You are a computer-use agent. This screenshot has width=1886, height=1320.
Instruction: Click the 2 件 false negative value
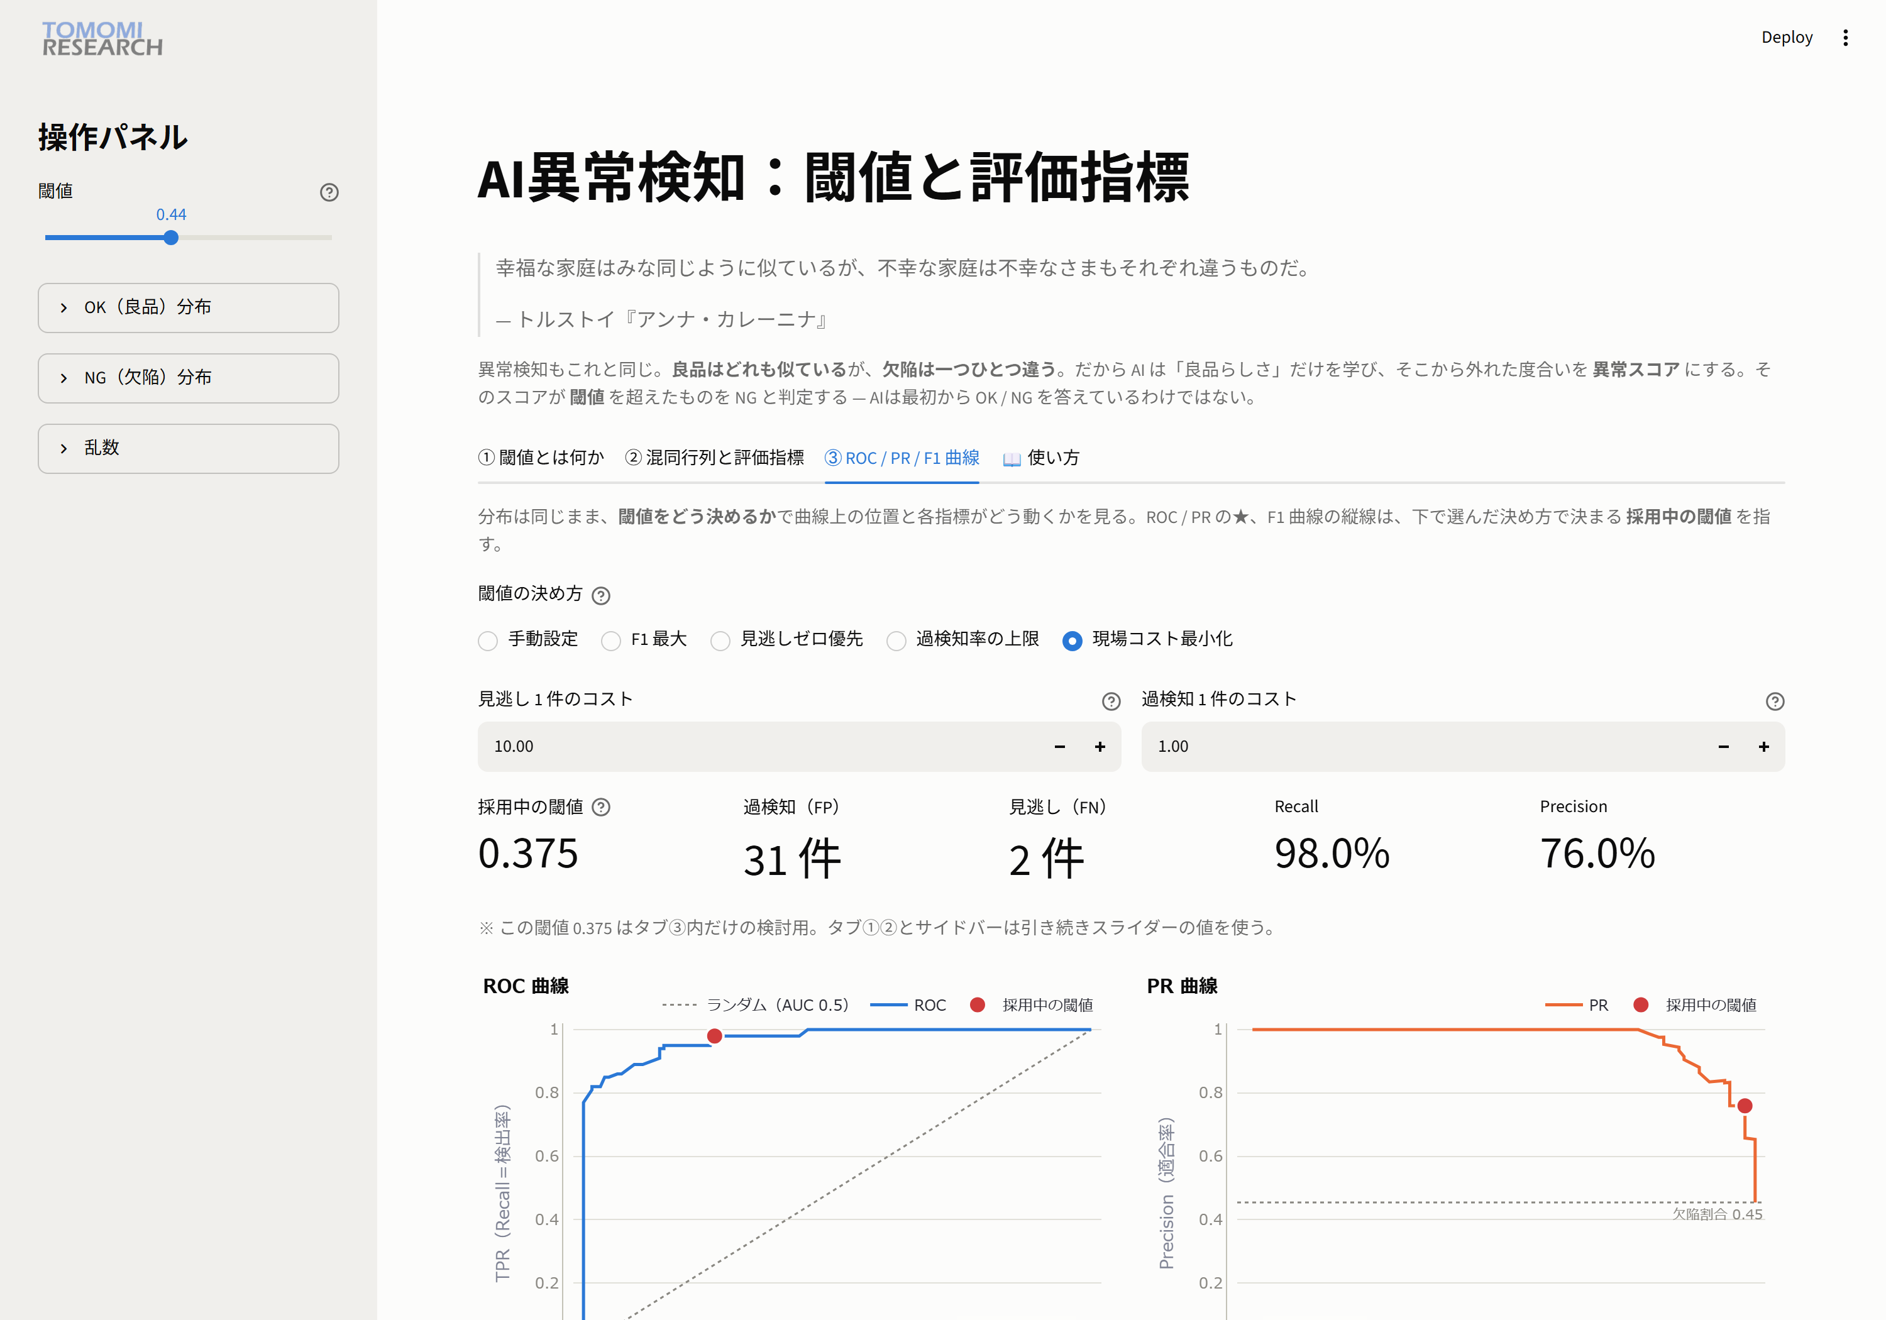point(1047,859)
